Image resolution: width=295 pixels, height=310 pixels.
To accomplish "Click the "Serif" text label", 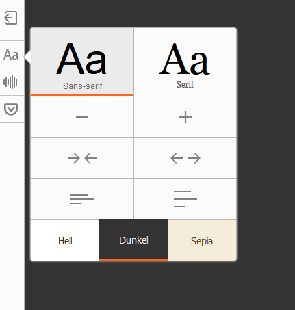I will point(185,85).
